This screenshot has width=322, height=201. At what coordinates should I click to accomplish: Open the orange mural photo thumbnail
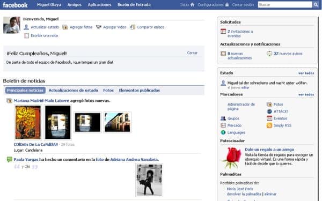coord(28,122)
